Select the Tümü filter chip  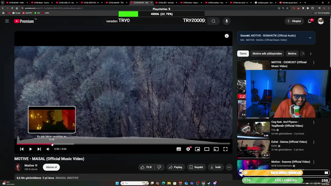click(243, 53)
